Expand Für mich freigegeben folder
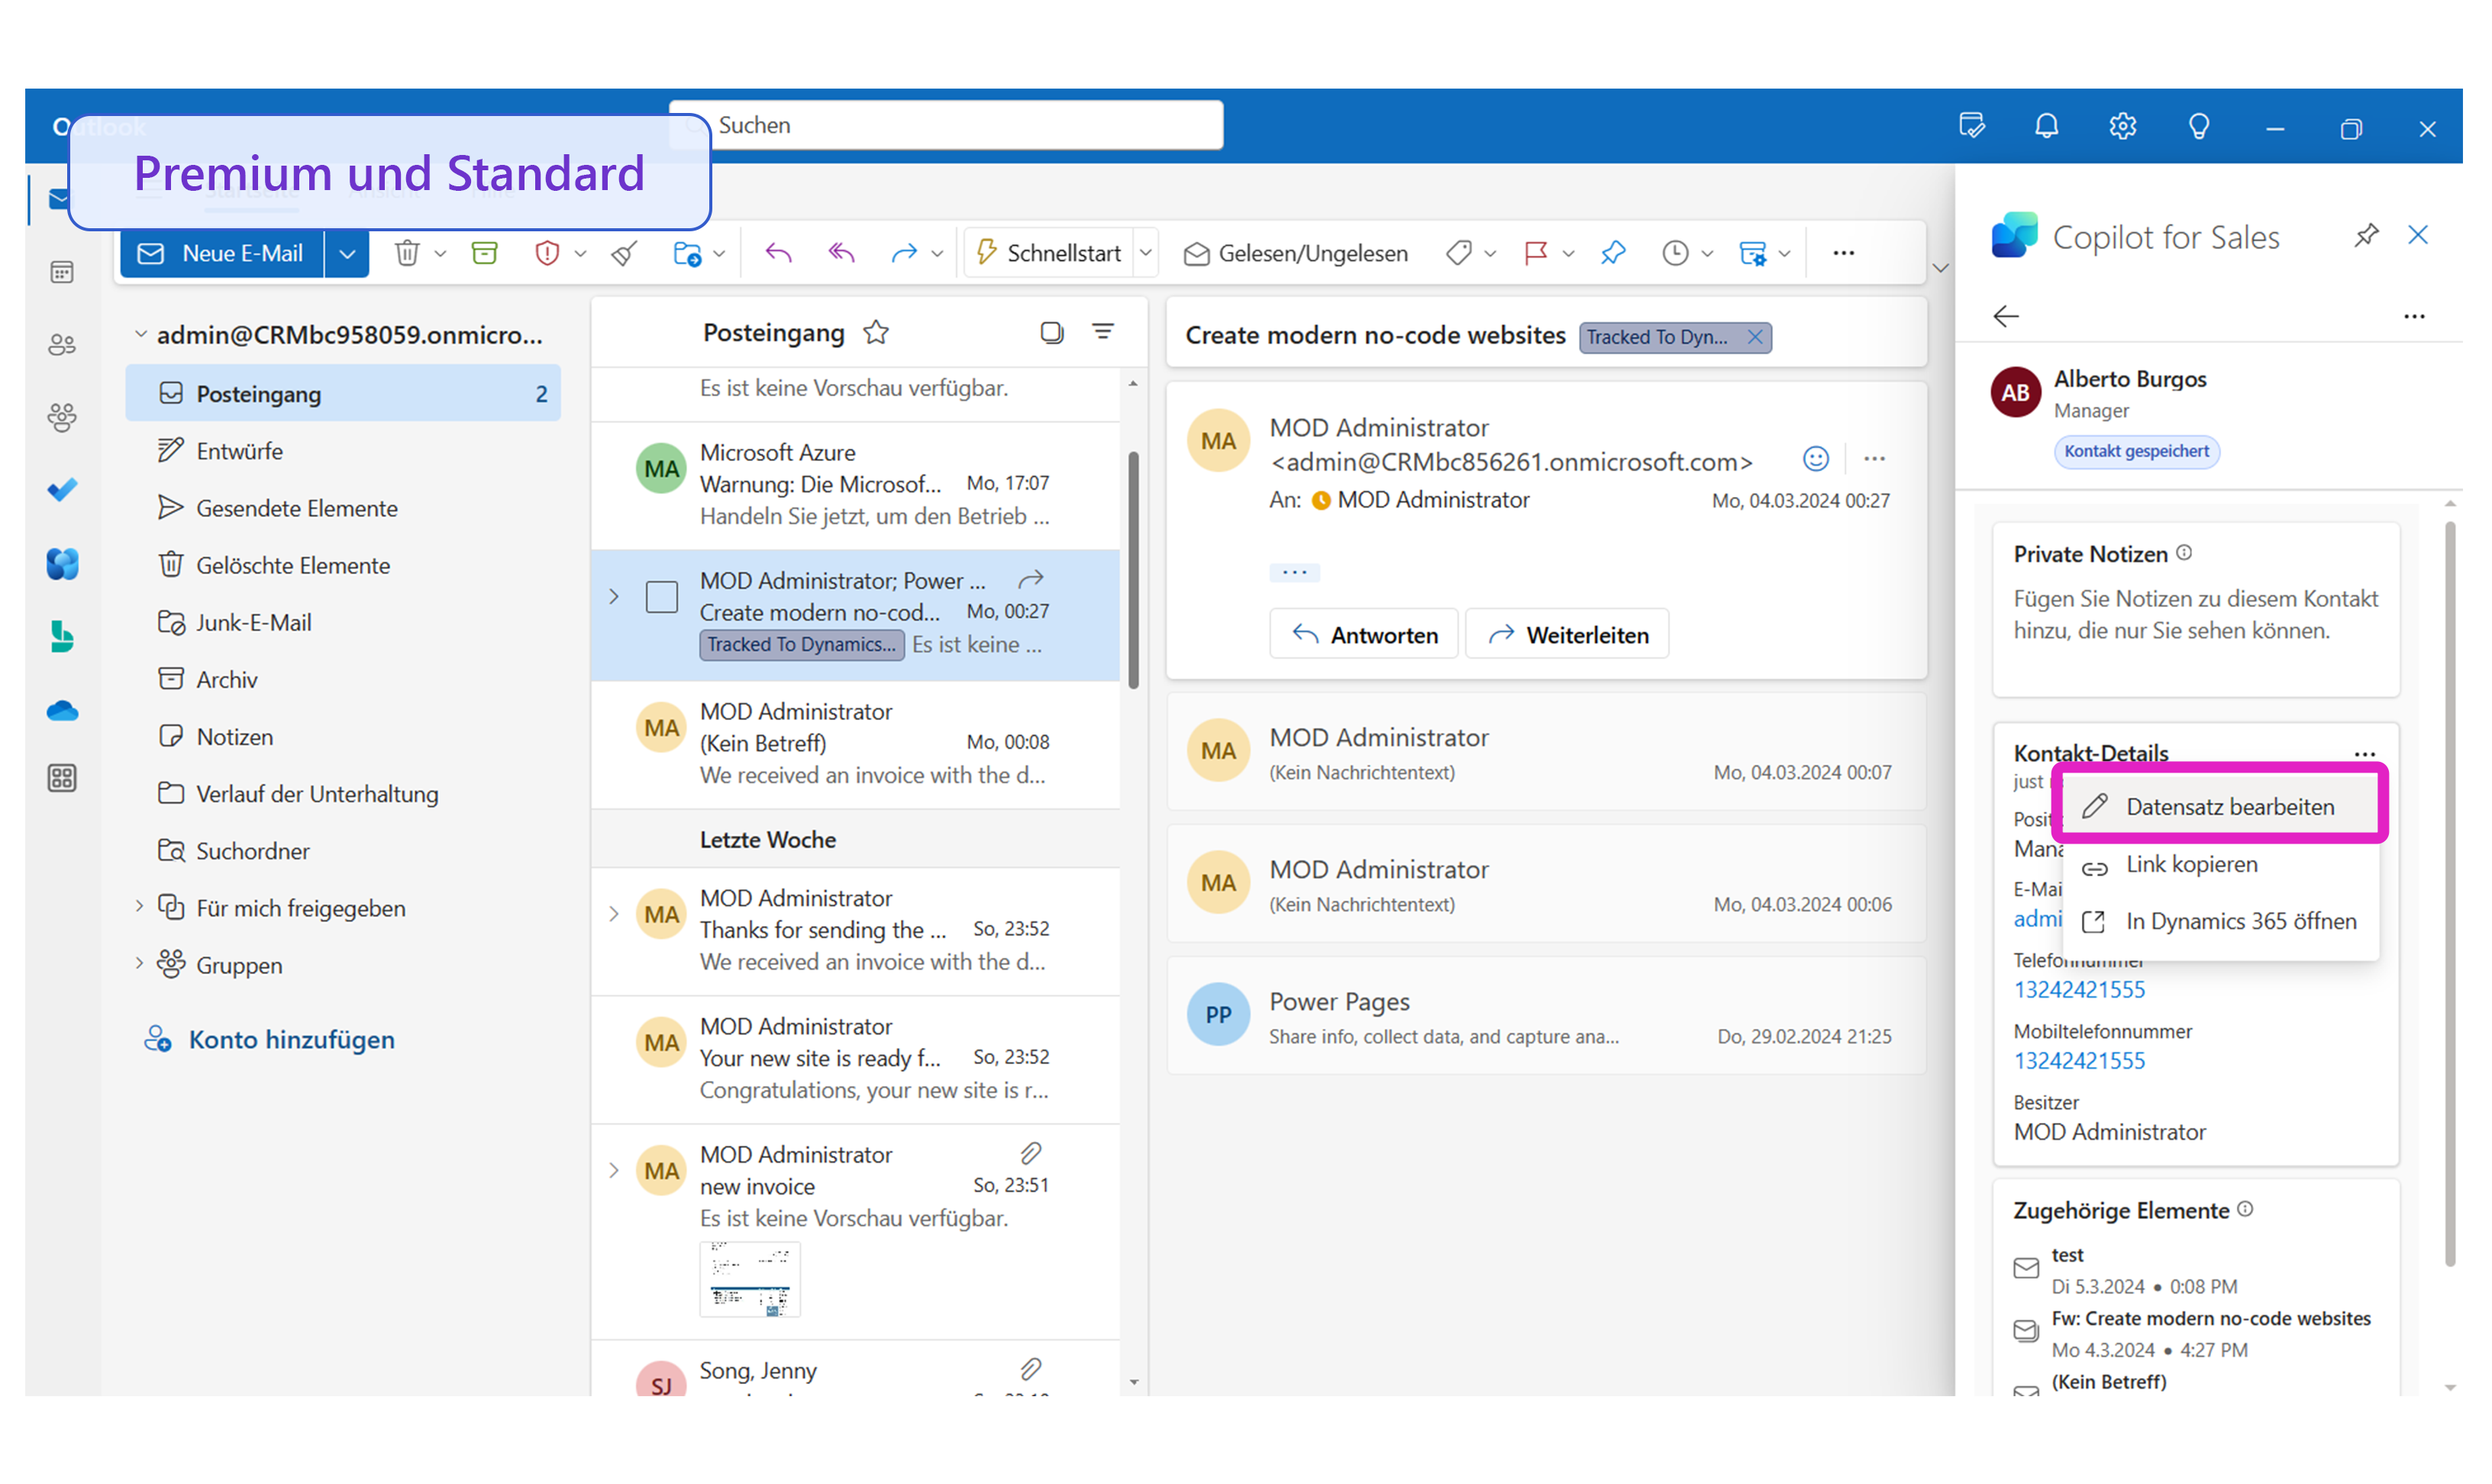Viewport: 2492px width, 1484px height. click(x=139, y=907)
